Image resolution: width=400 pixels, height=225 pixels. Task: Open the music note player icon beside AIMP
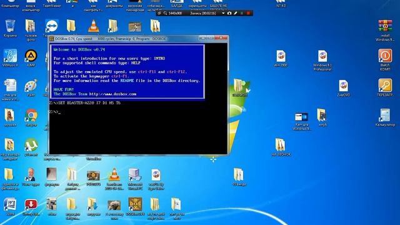point(10,56)
